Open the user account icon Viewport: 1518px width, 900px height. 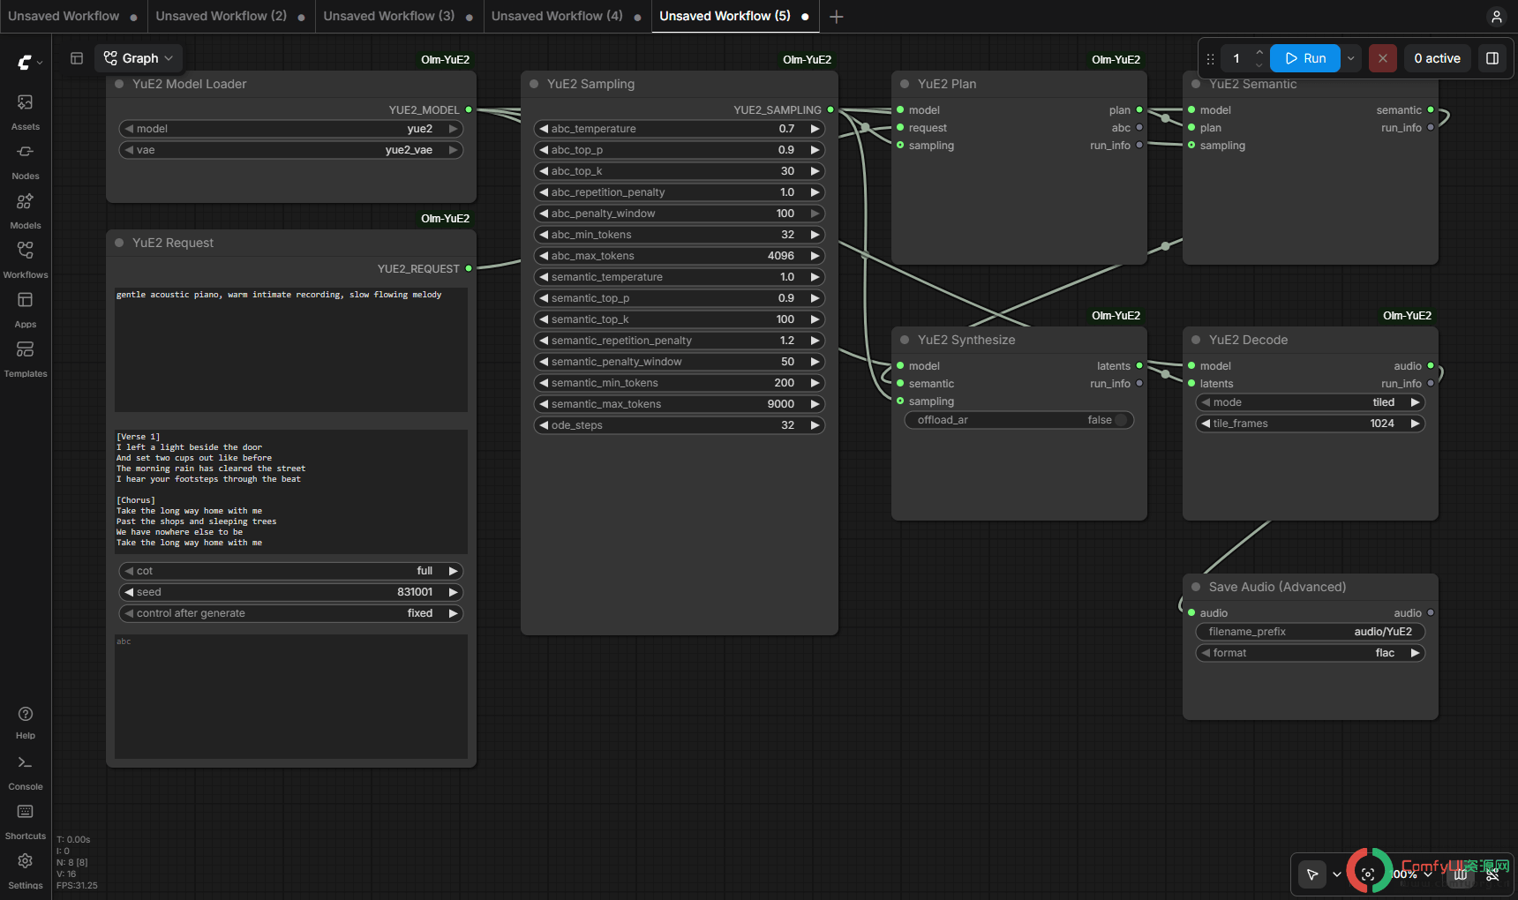tap(1496, 17)
